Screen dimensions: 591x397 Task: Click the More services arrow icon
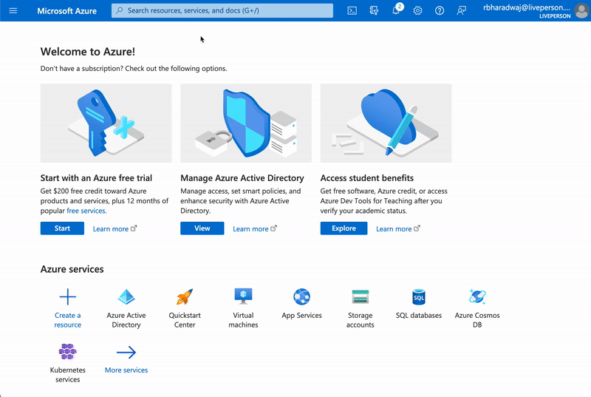coord(126,352)
